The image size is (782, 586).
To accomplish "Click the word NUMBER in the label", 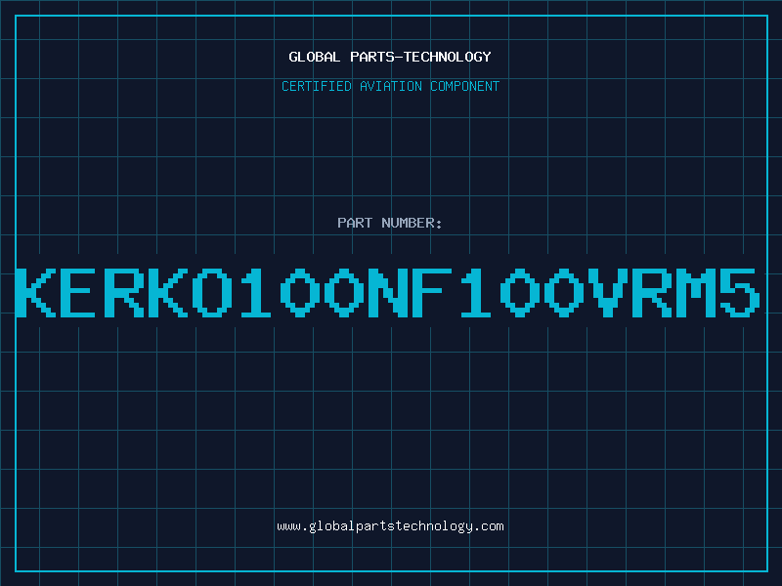I will pos(409,223).
